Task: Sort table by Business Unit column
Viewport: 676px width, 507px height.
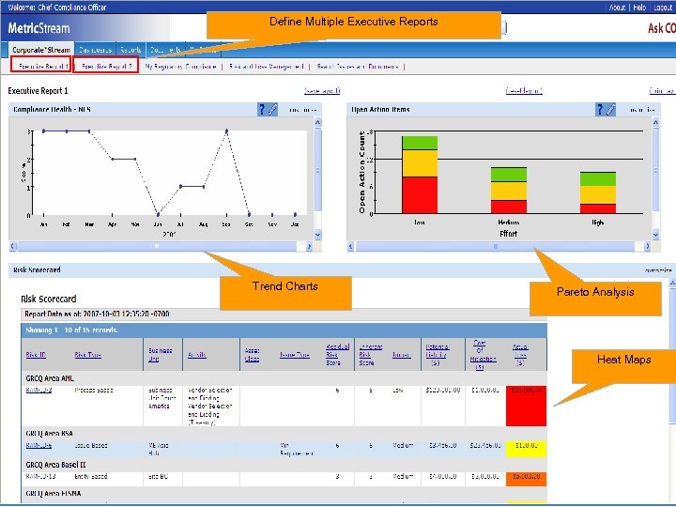Action: pyautogui.click(x=160, y=355)
